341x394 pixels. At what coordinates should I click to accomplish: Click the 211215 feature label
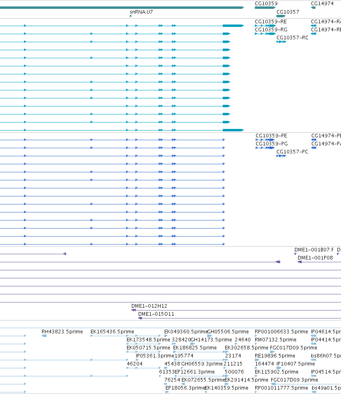pos(233,364)
